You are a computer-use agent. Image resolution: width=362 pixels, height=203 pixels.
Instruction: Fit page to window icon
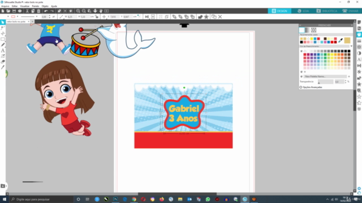pyautogui.click(x=106, y=11)
